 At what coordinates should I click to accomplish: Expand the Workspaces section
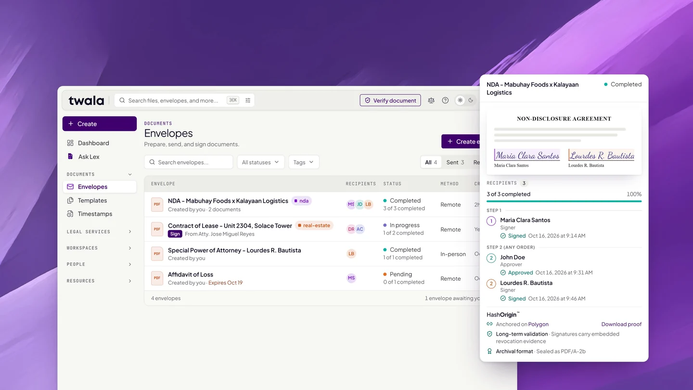click(100, 248)
